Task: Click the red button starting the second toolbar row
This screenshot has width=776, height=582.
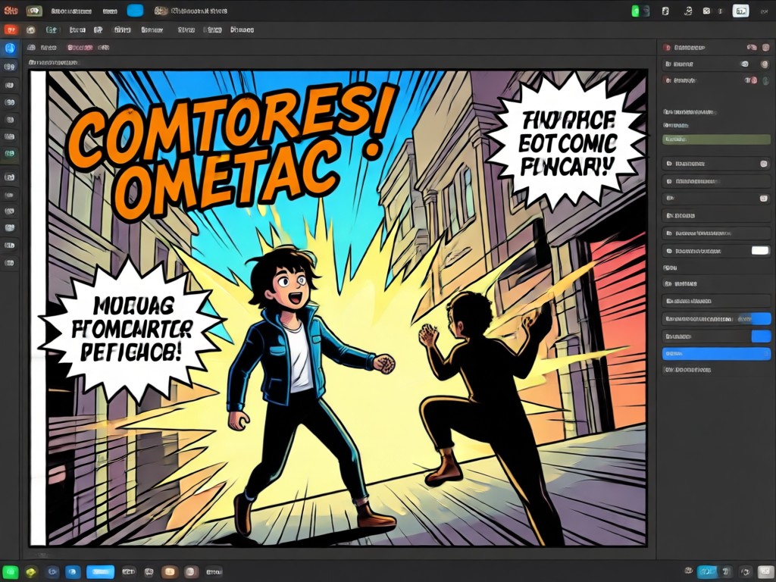Action: click(11, 30)
